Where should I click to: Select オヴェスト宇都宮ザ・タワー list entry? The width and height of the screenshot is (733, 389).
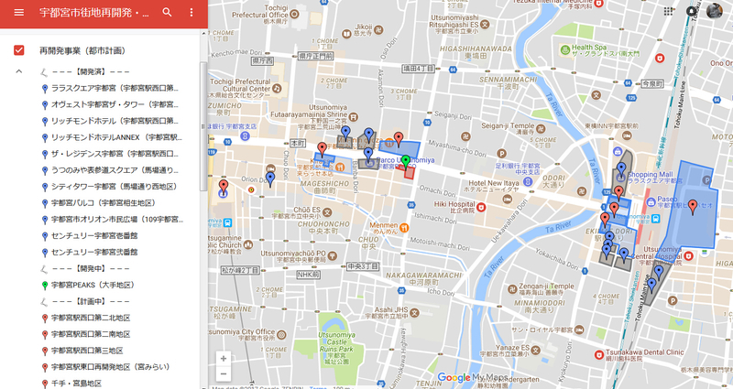click(115, 104)
